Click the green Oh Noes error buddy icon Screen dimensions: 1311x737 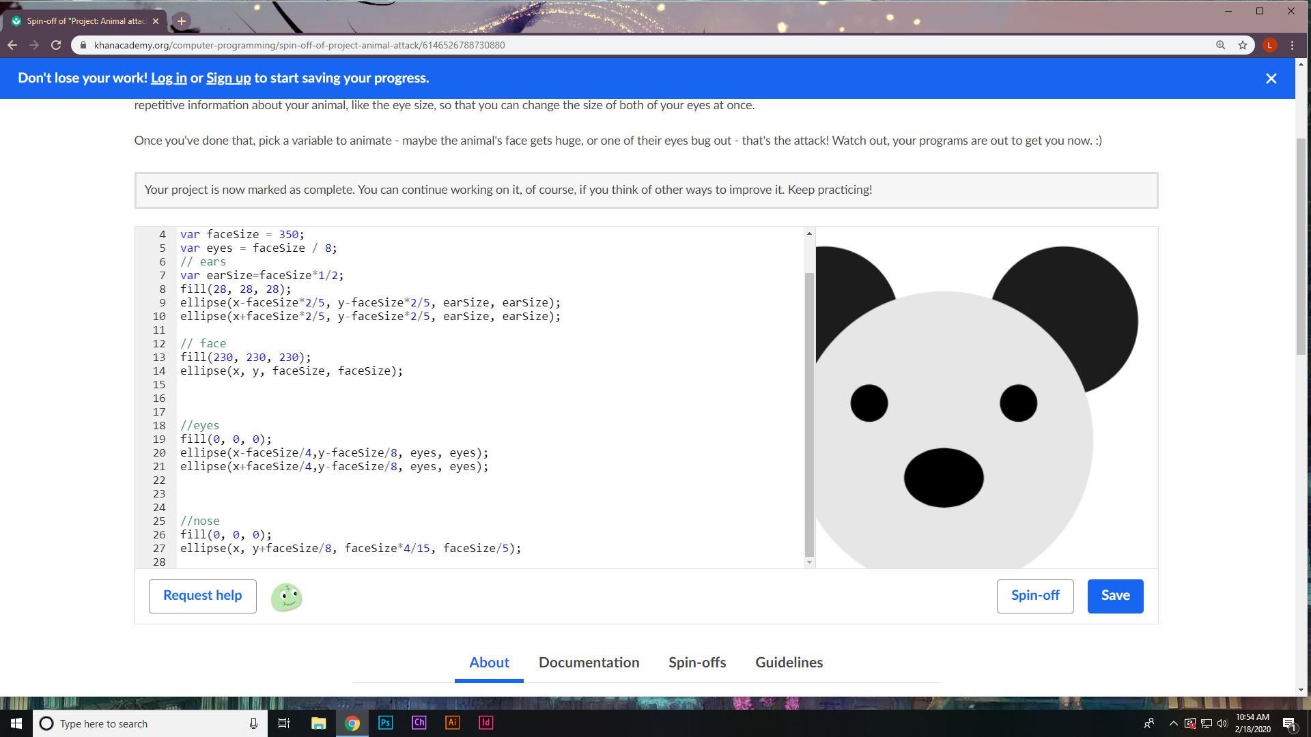287,597
